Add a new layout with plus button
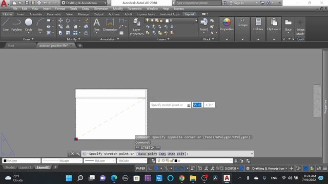Screen dimensions: 328x184 tap(55, 167)
